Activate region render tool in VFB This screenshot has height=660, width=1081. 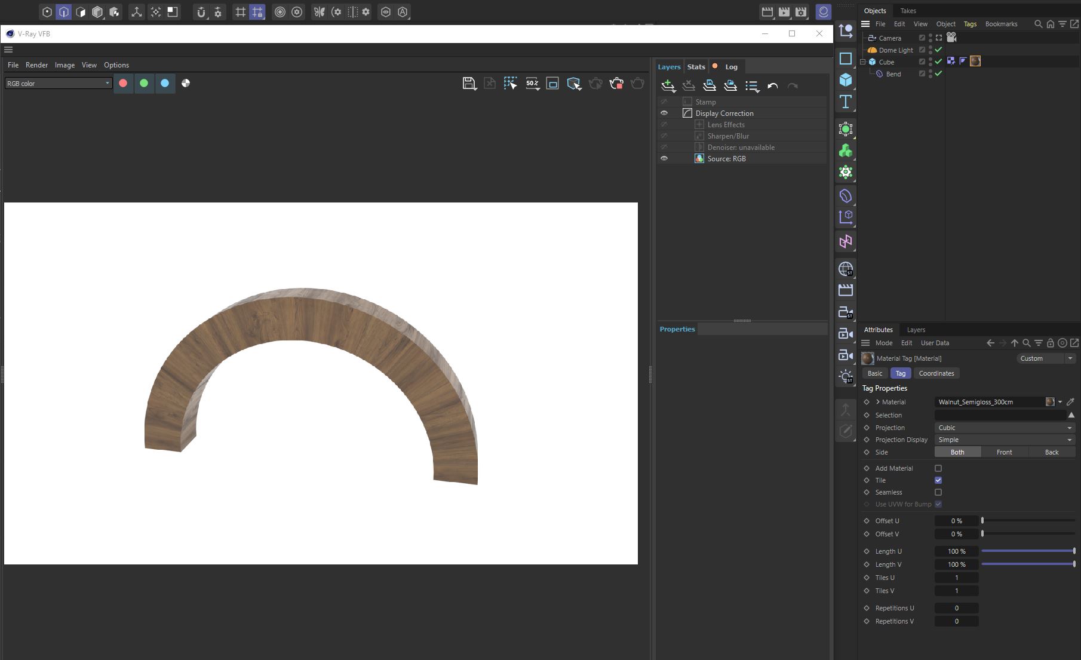click(510, 84)
